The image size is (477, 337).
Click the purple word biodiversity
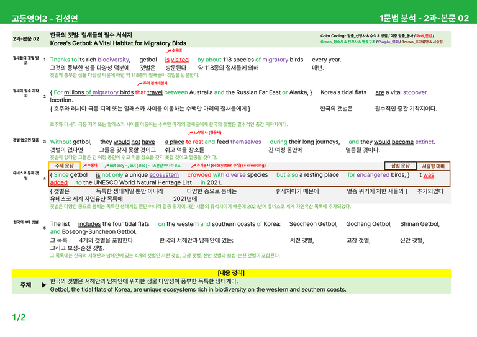coord(114,60)
